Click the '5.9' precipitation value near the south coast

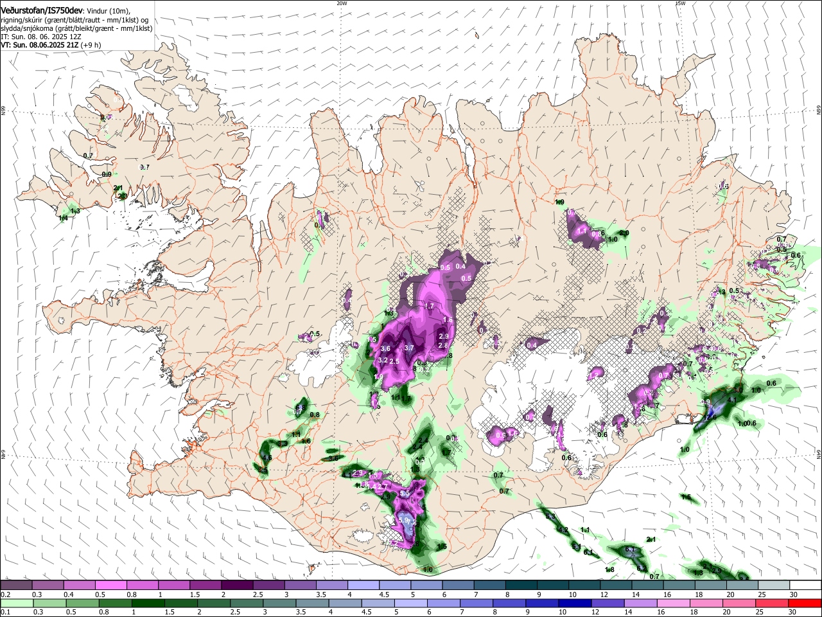point(403,520)
